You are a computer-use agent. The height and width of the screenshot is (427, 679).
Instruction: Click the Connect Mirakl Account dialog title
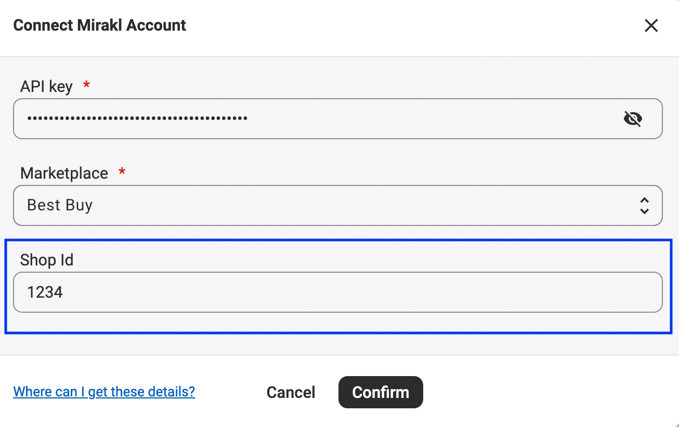(x=100, y=25)
